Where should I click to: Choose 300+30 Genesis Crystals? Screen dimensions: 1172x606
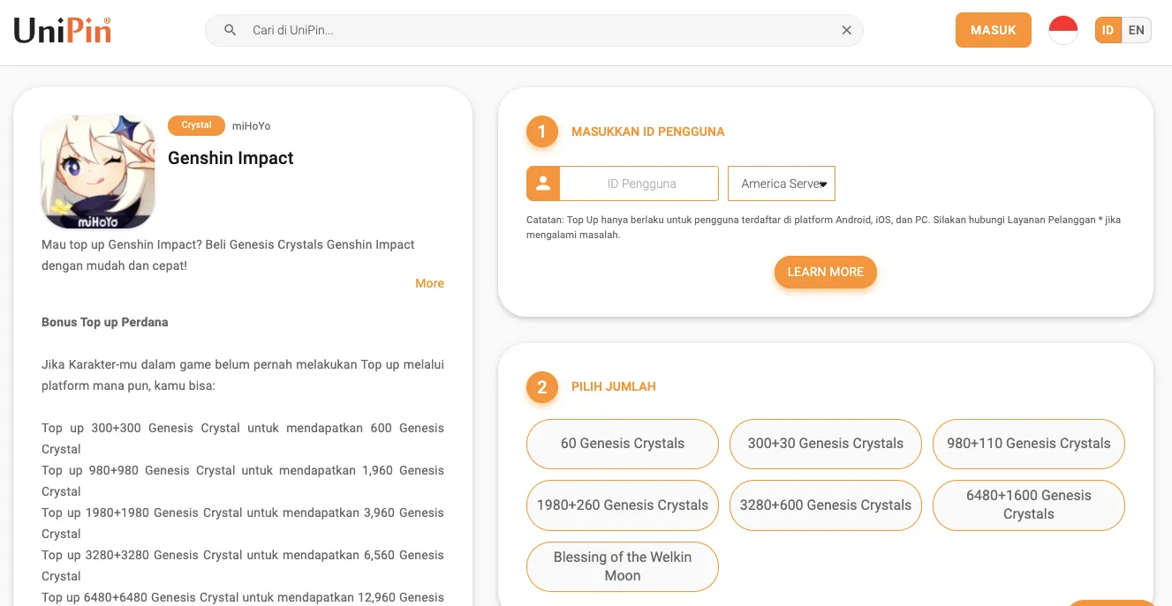(x=825, y=444)
